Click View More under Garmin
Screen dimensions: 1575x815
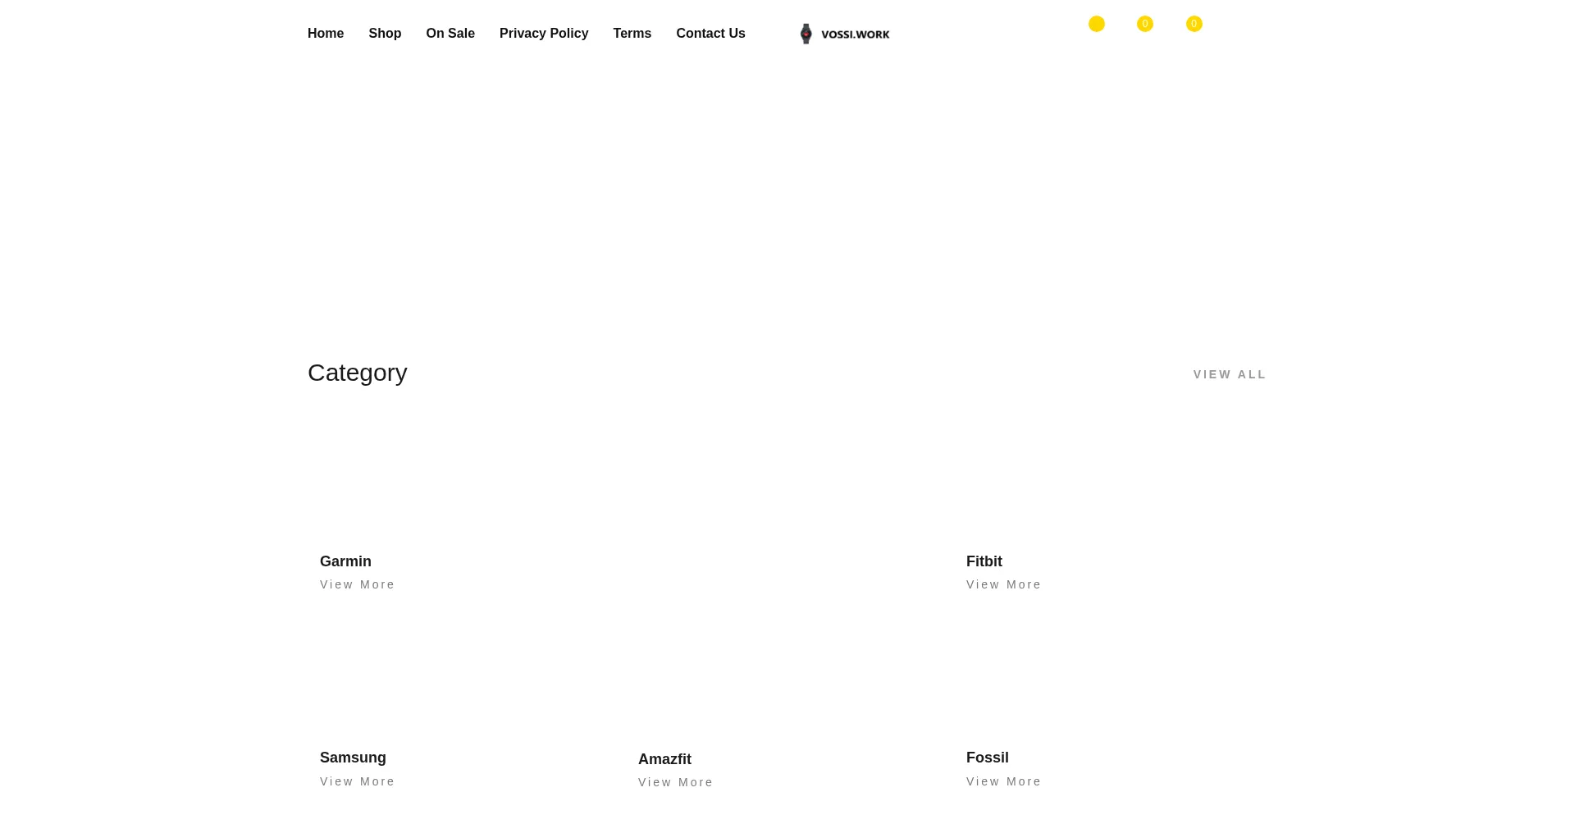(x=357, y=584)
